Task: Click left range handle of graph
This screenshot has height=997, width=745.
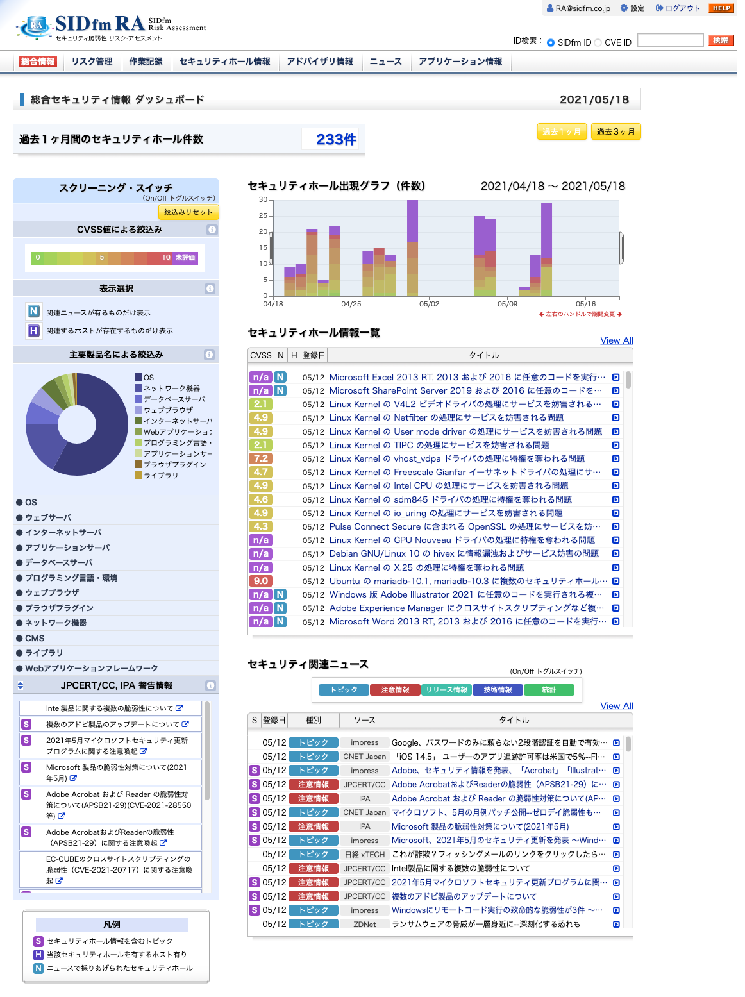Action: point(271,248)
